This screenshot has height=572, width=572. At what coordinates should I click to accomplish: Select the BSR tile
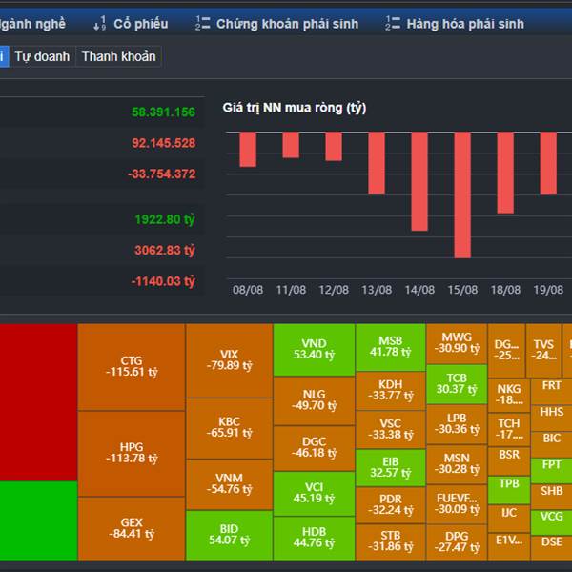[509, 461]
